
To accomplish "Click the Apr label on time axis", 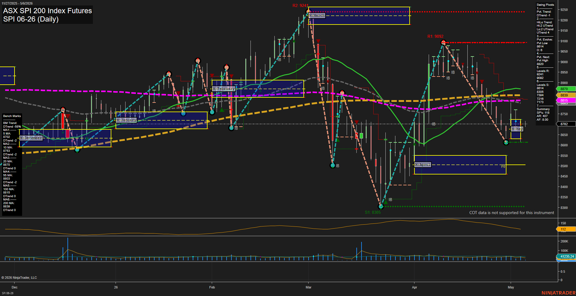I will (414, 287).
